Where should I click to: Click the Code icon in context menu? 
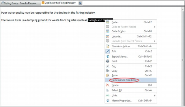point(107,22)
